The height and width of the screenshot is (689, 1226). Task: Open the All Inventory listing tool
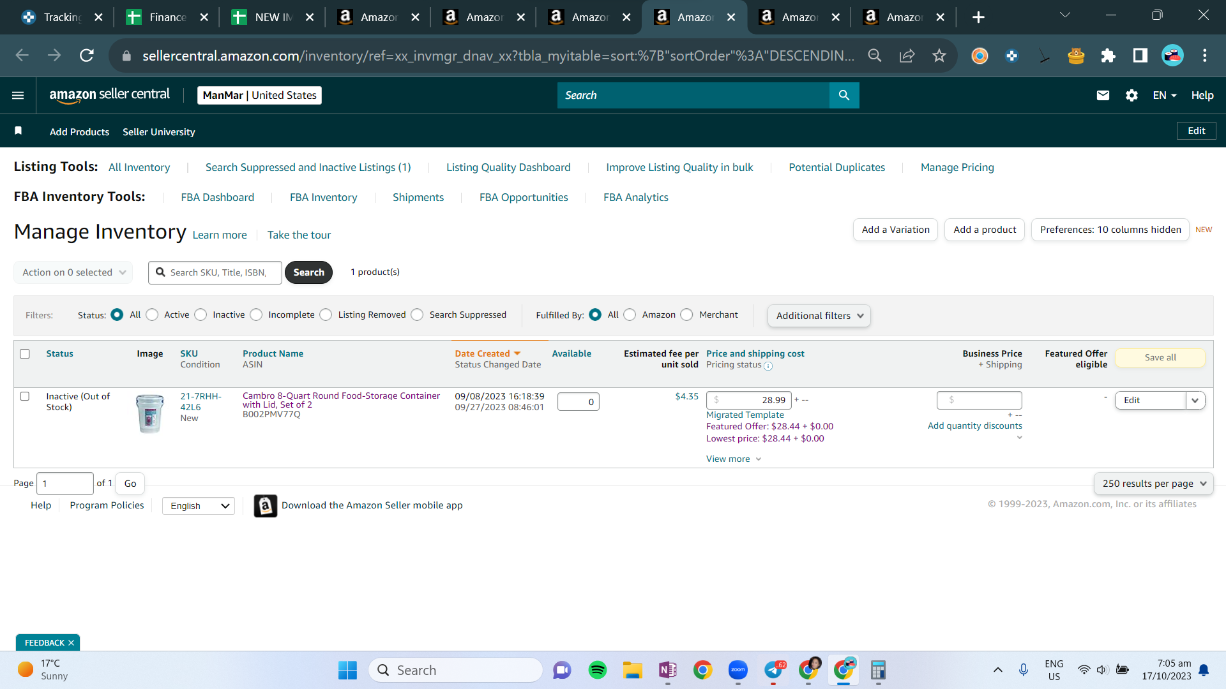tap(139, 168)
